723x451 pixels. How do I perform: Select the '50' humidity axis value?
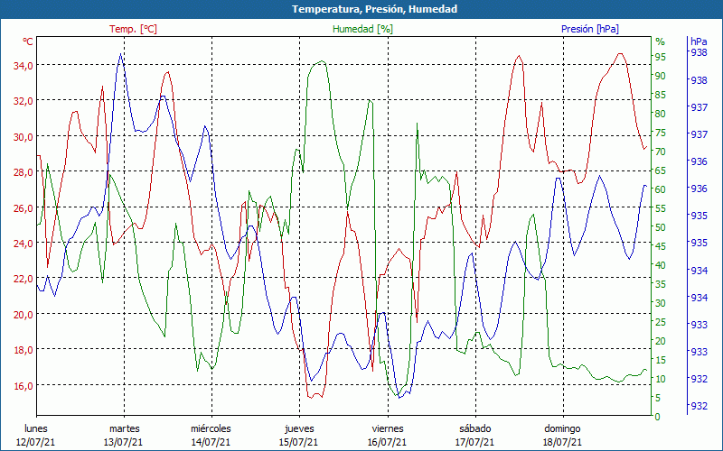(x=661, y=227)
